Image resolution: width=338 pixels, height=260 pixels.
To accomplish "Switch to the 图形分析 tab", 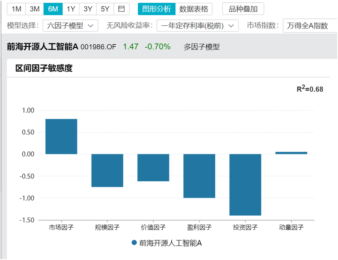I will tap(156, 9).
